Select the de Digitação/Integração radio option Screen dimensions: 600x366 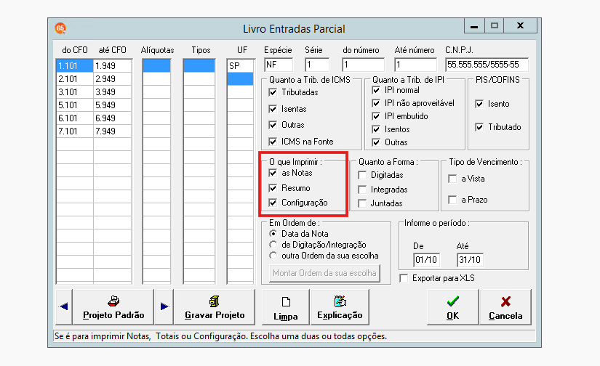pos(273,245)
